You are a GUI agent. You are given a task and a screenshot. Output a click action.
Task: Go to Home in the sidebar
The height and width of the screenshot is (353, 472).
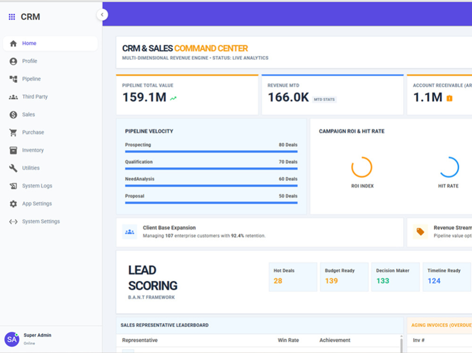tap(51, 43)
